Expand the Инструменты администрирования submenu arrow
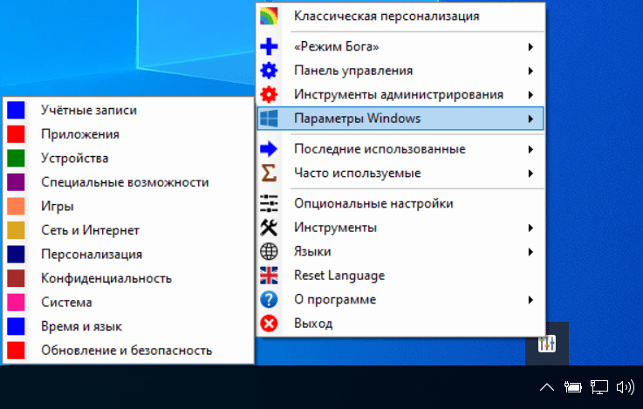 [x=530, y=95]
